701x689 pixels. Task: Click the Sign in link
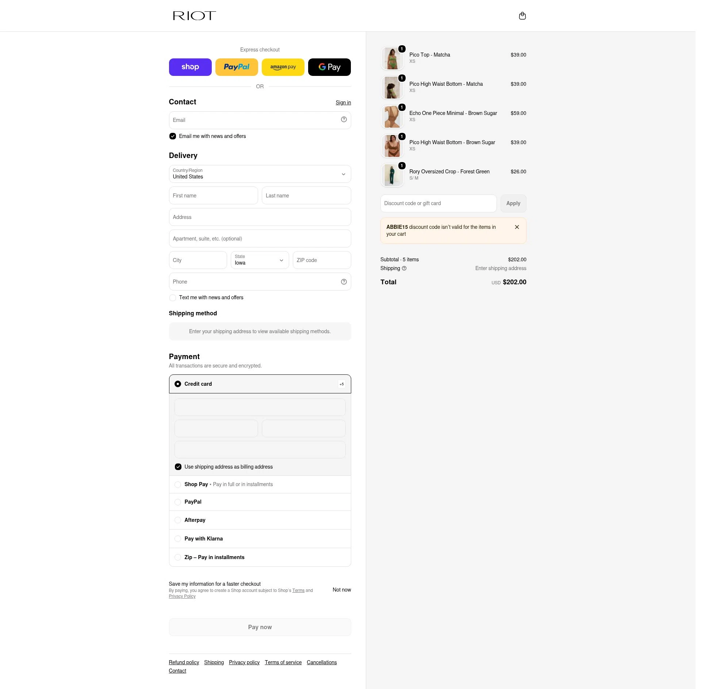(343, 103)
